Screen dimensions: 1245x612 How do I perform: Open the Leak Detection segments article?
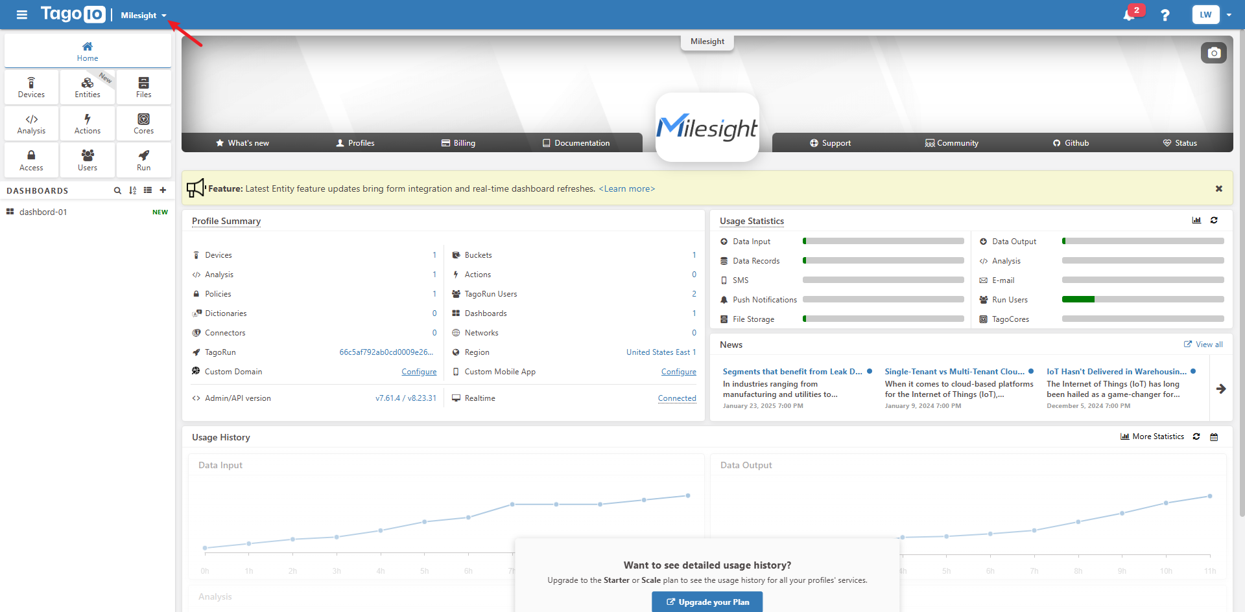tap(792, 372)
